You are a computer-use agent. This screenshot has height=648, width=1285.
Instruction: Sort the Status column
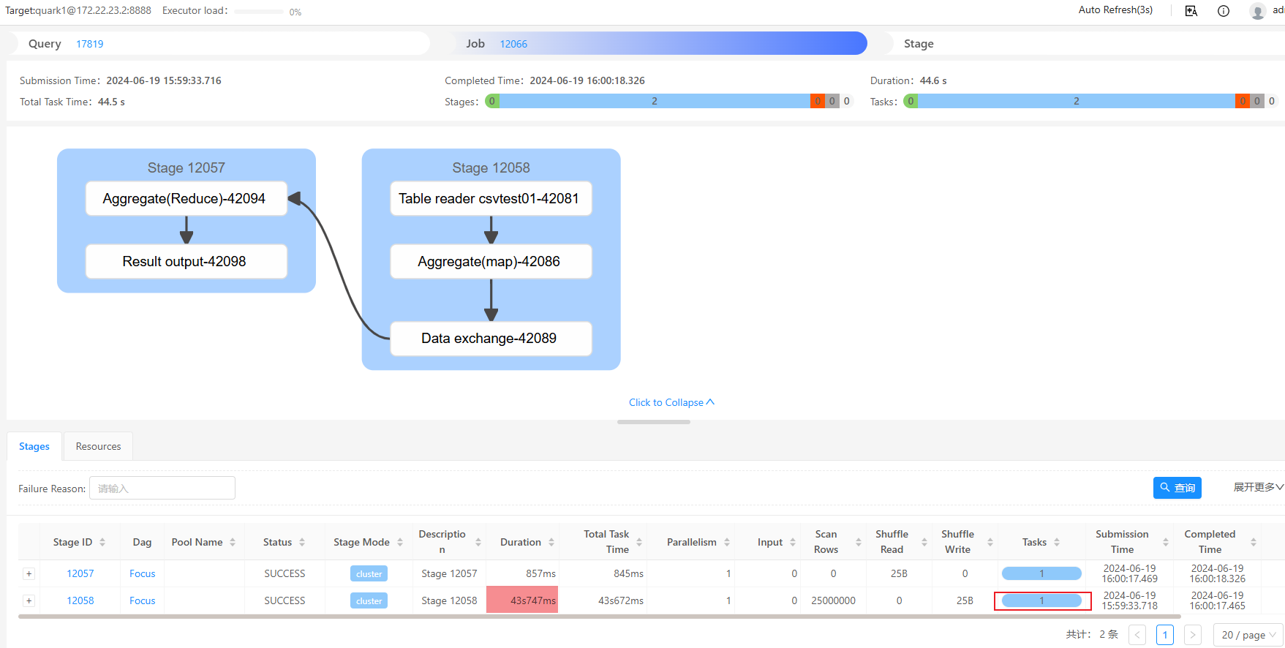pyautogui.click(x=302, y=542)
